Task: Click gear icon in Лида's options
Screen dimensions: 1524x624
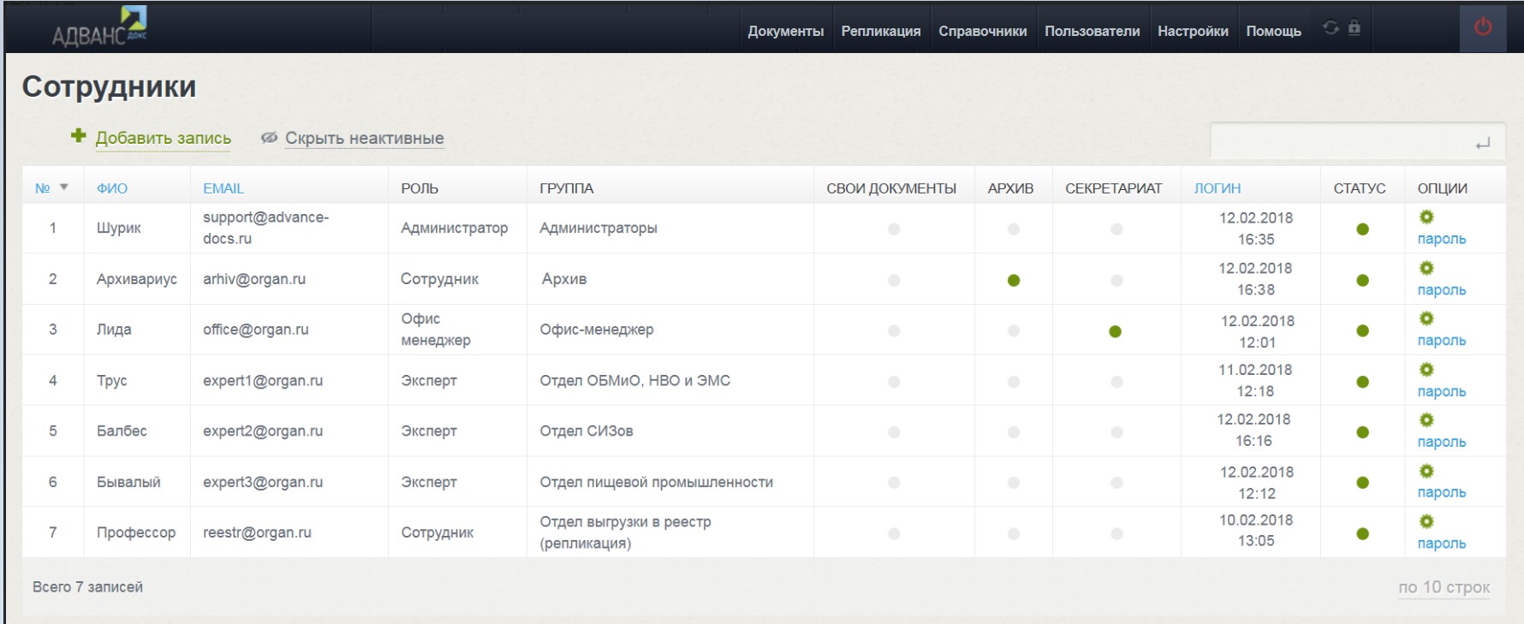Action: [1426, 318]
